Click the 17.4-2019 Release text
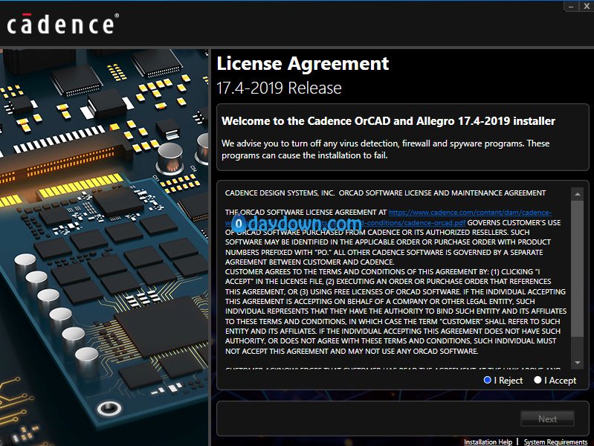Image resolution: width=594 pixels, height=446 pixels. point(279,88)
